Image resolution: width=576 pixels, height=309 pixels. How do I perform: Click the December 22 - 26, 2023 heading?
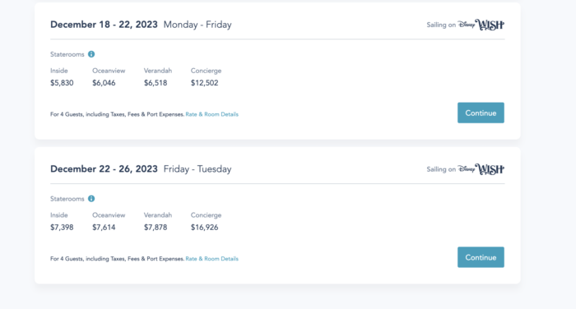(104, 169)
